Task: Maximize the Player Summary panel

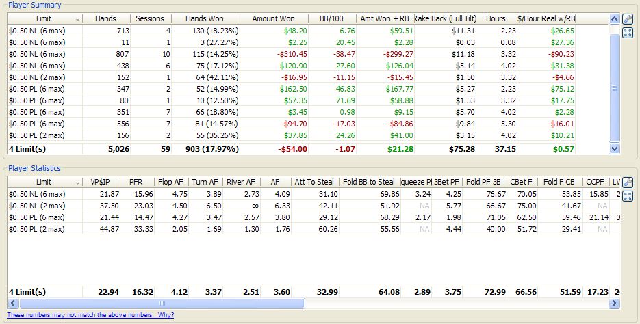Action: click(x=628, y=33)
